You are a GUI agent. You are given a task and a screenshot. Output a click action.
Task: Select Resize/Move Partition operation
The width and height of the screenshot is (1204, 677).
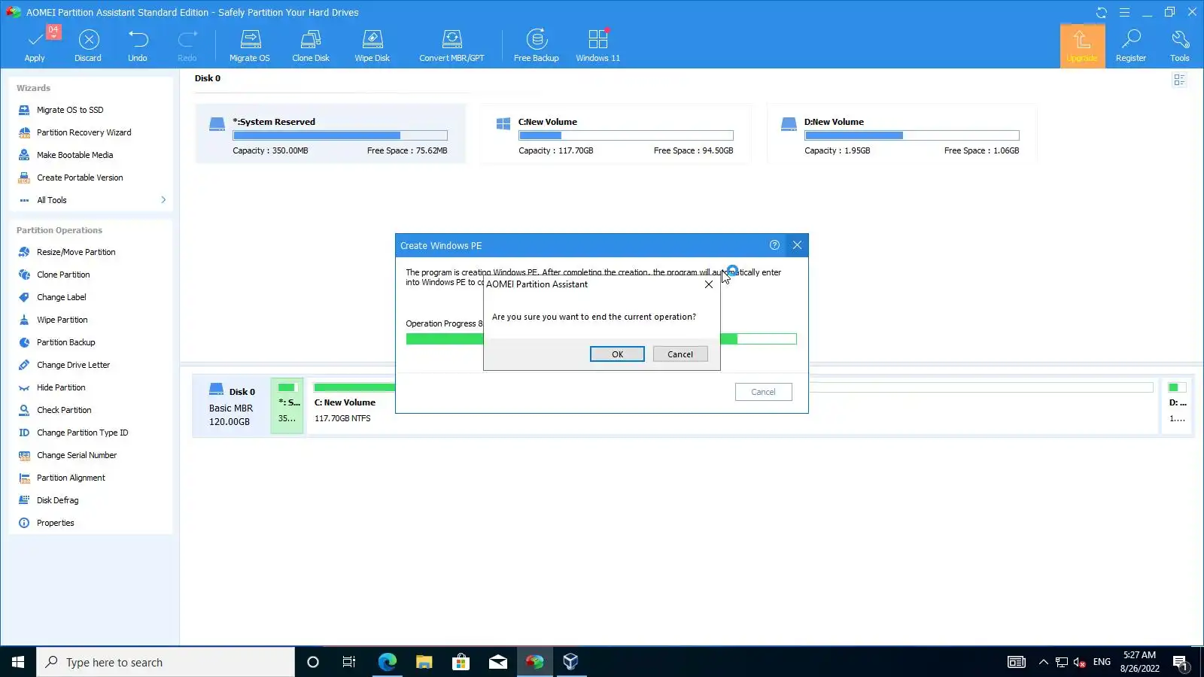click(x=76, y=252)
